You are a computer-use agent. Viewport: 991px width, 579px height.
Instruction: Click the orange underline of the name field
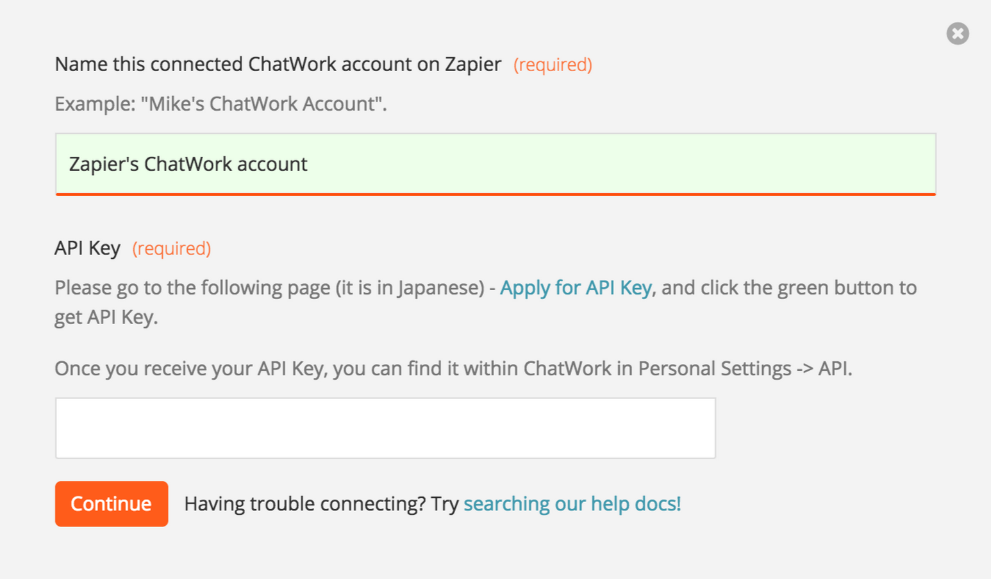[x=495, y=194]
